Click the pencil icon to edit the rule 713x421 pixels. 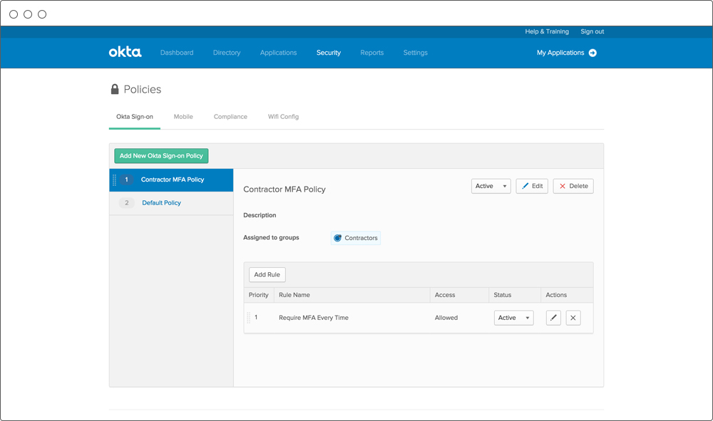click(x=553, y=318)
